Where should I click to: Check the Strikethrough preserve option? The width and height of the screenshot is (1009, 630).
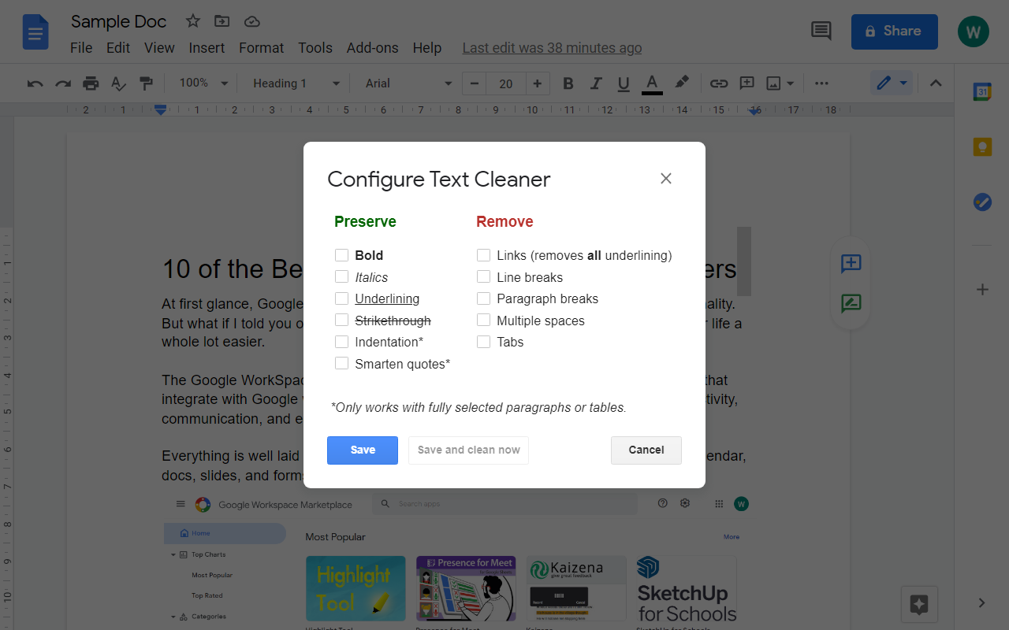click(341, 320)
